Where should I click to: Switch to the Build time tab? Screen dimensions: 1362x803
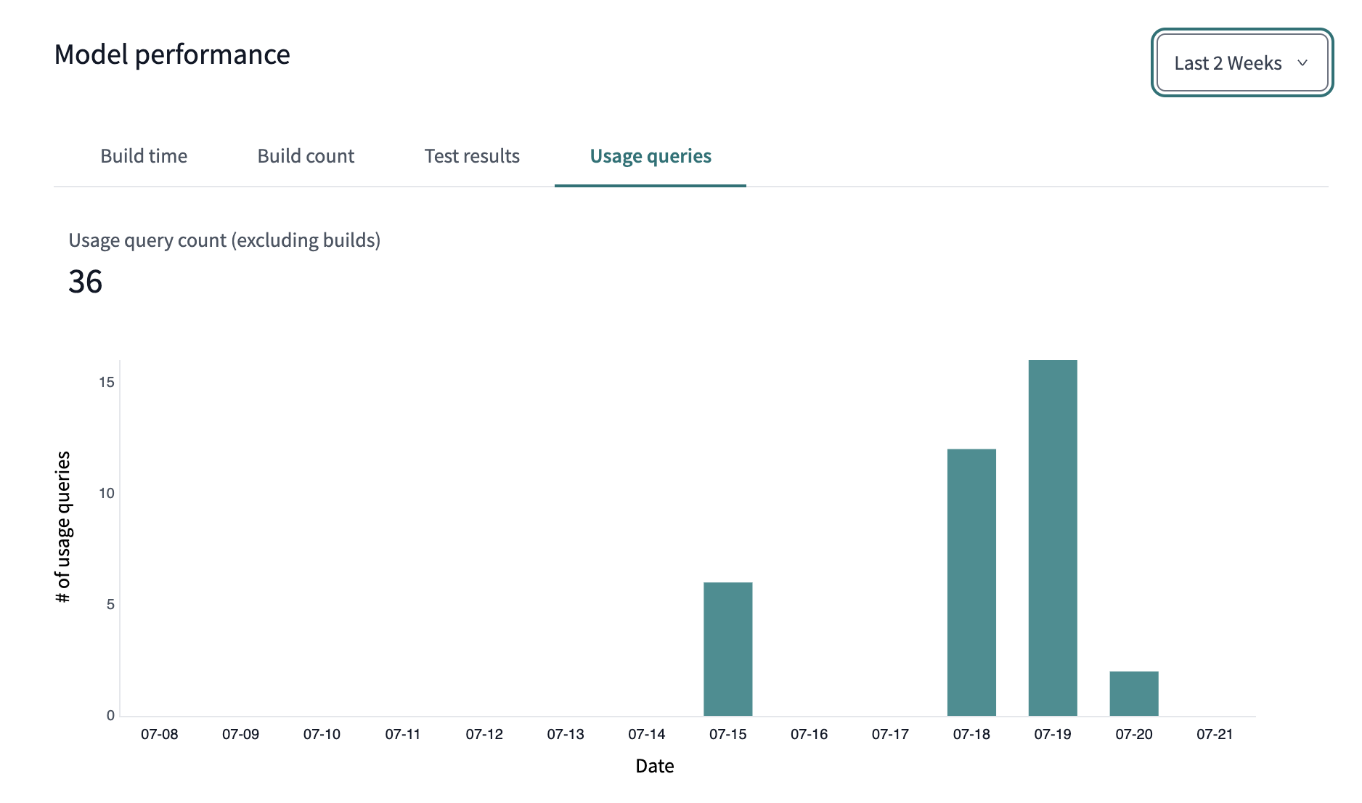tap(144, 156)
